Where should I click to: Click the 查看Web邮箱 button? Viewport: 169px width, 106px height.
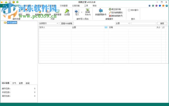(67, 23)
